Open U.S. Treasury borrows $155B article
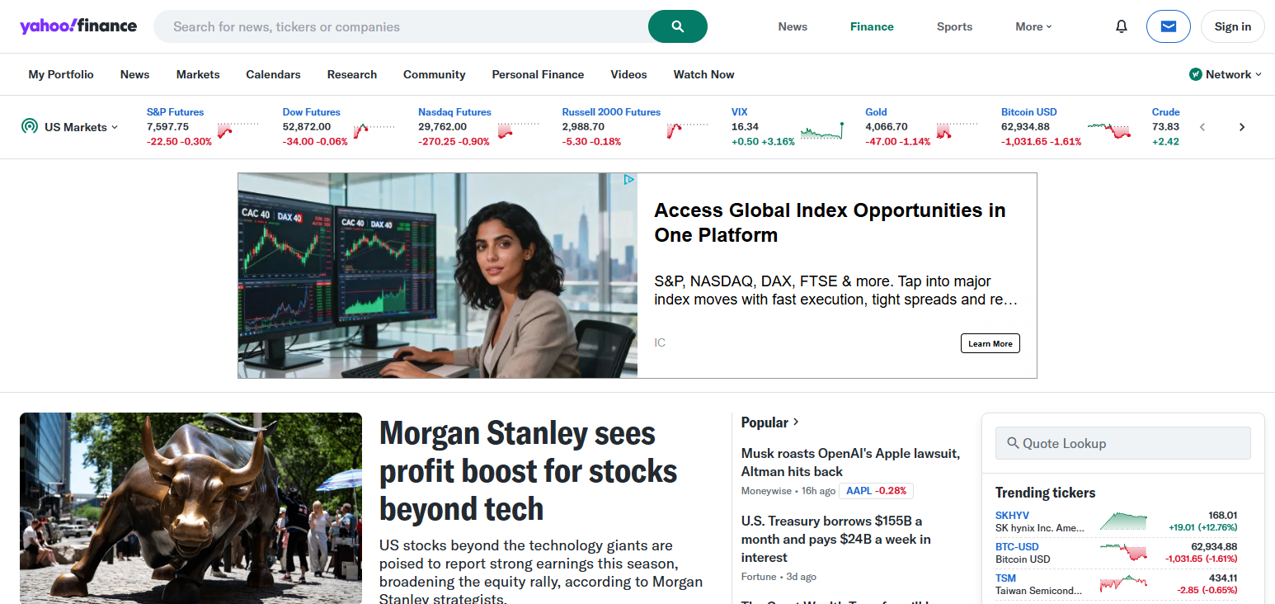 click(x=835, y=539)
